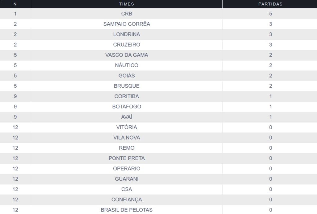Click the N column header
The image size is (317, 214).
click(x=15, y=4)
